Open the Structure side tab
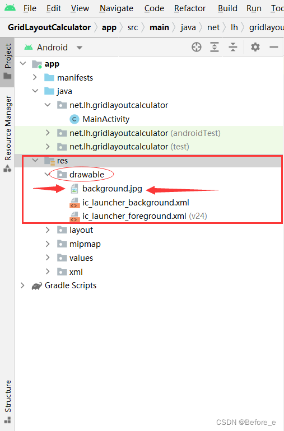This screenshot has width=284, height=431. point(7,402)
